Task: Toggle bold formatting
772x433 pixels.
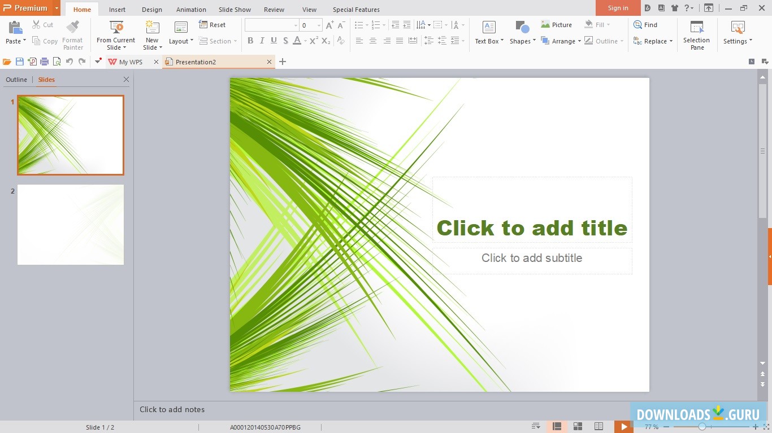Action: click(x=250, y=41)
